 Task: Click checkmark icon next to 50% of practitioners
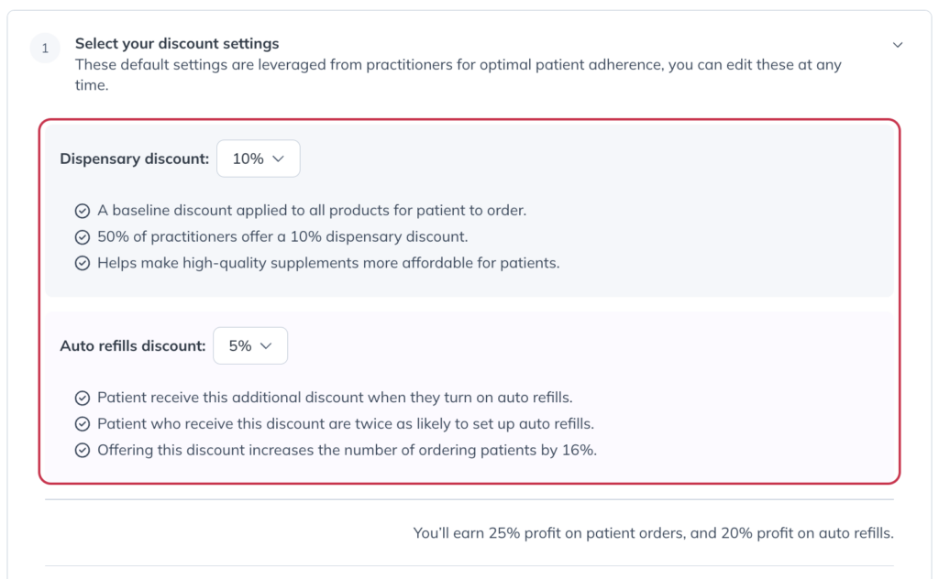click(82, 237)
